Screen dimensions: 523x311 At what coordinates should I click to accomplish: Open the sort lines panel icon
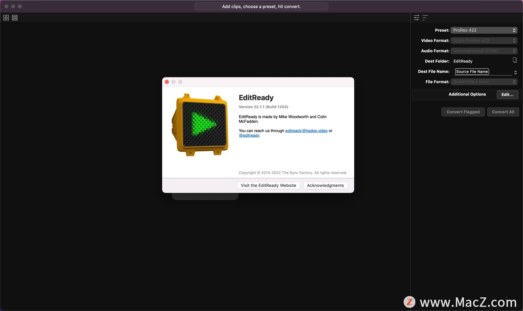coord(425,18)
